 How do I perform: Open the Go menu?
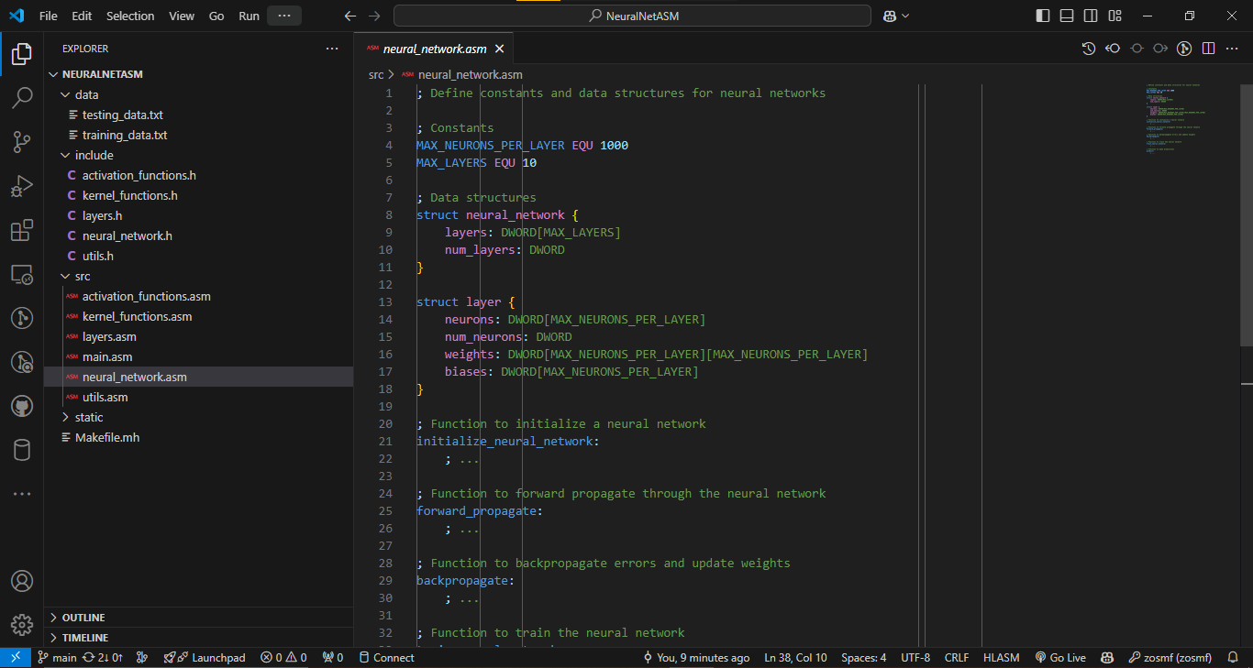(216, 16)
